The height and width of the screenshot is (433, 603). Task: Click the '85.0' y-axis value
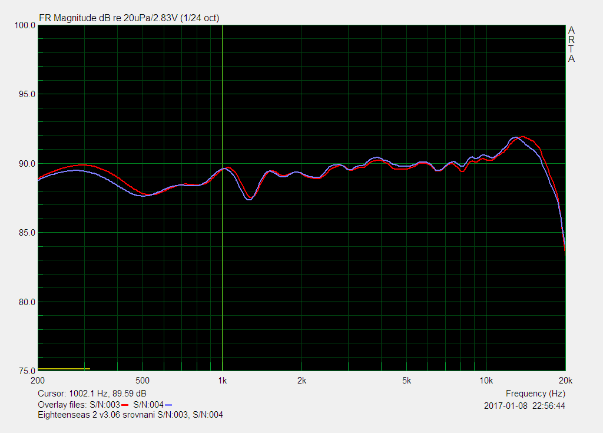pos(26,233)
